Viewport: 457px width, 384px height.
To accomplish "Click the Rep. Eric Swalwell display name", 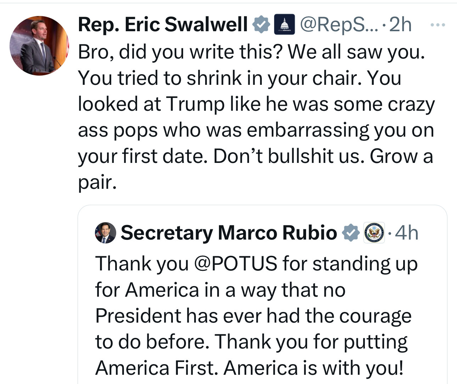I will click(163, 24).
